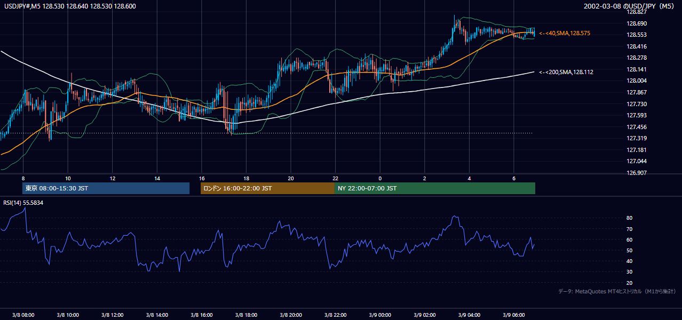Click the 東京 08:00-15:30 JST session bar

point(106,188)
